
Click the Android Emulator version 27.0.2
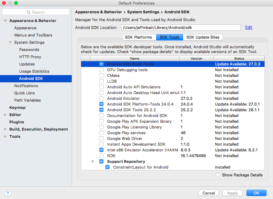pyautogui.click(x=186, y=98)
